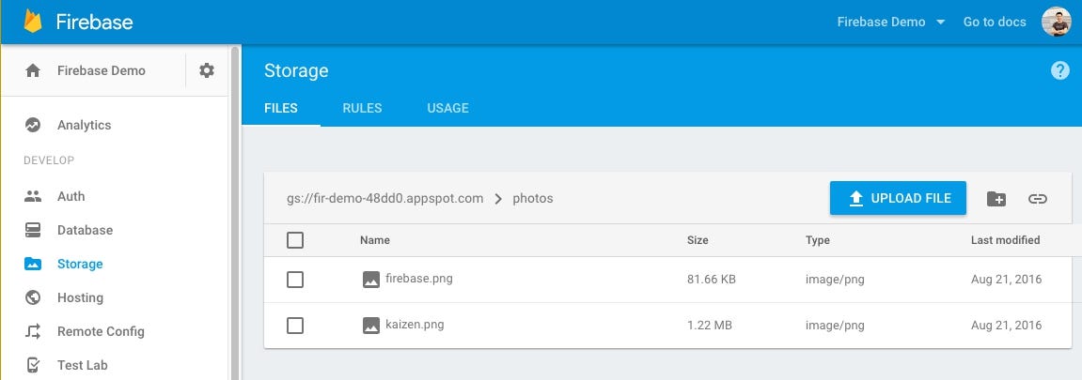The width and height of the screenshot is (1082, 380).
Task: Click the Database stack icon
Action: [33, 230]
